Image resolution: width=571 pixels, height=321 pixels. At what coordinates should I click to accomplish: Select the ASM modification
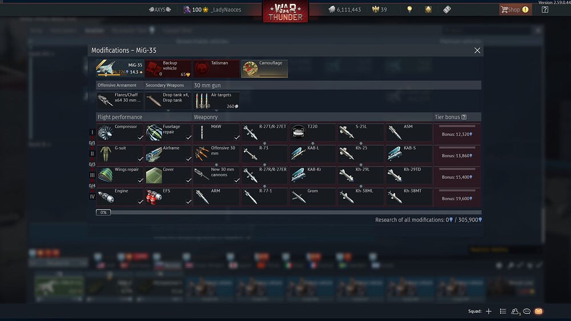pyautogui.click(x=409, y=133)
